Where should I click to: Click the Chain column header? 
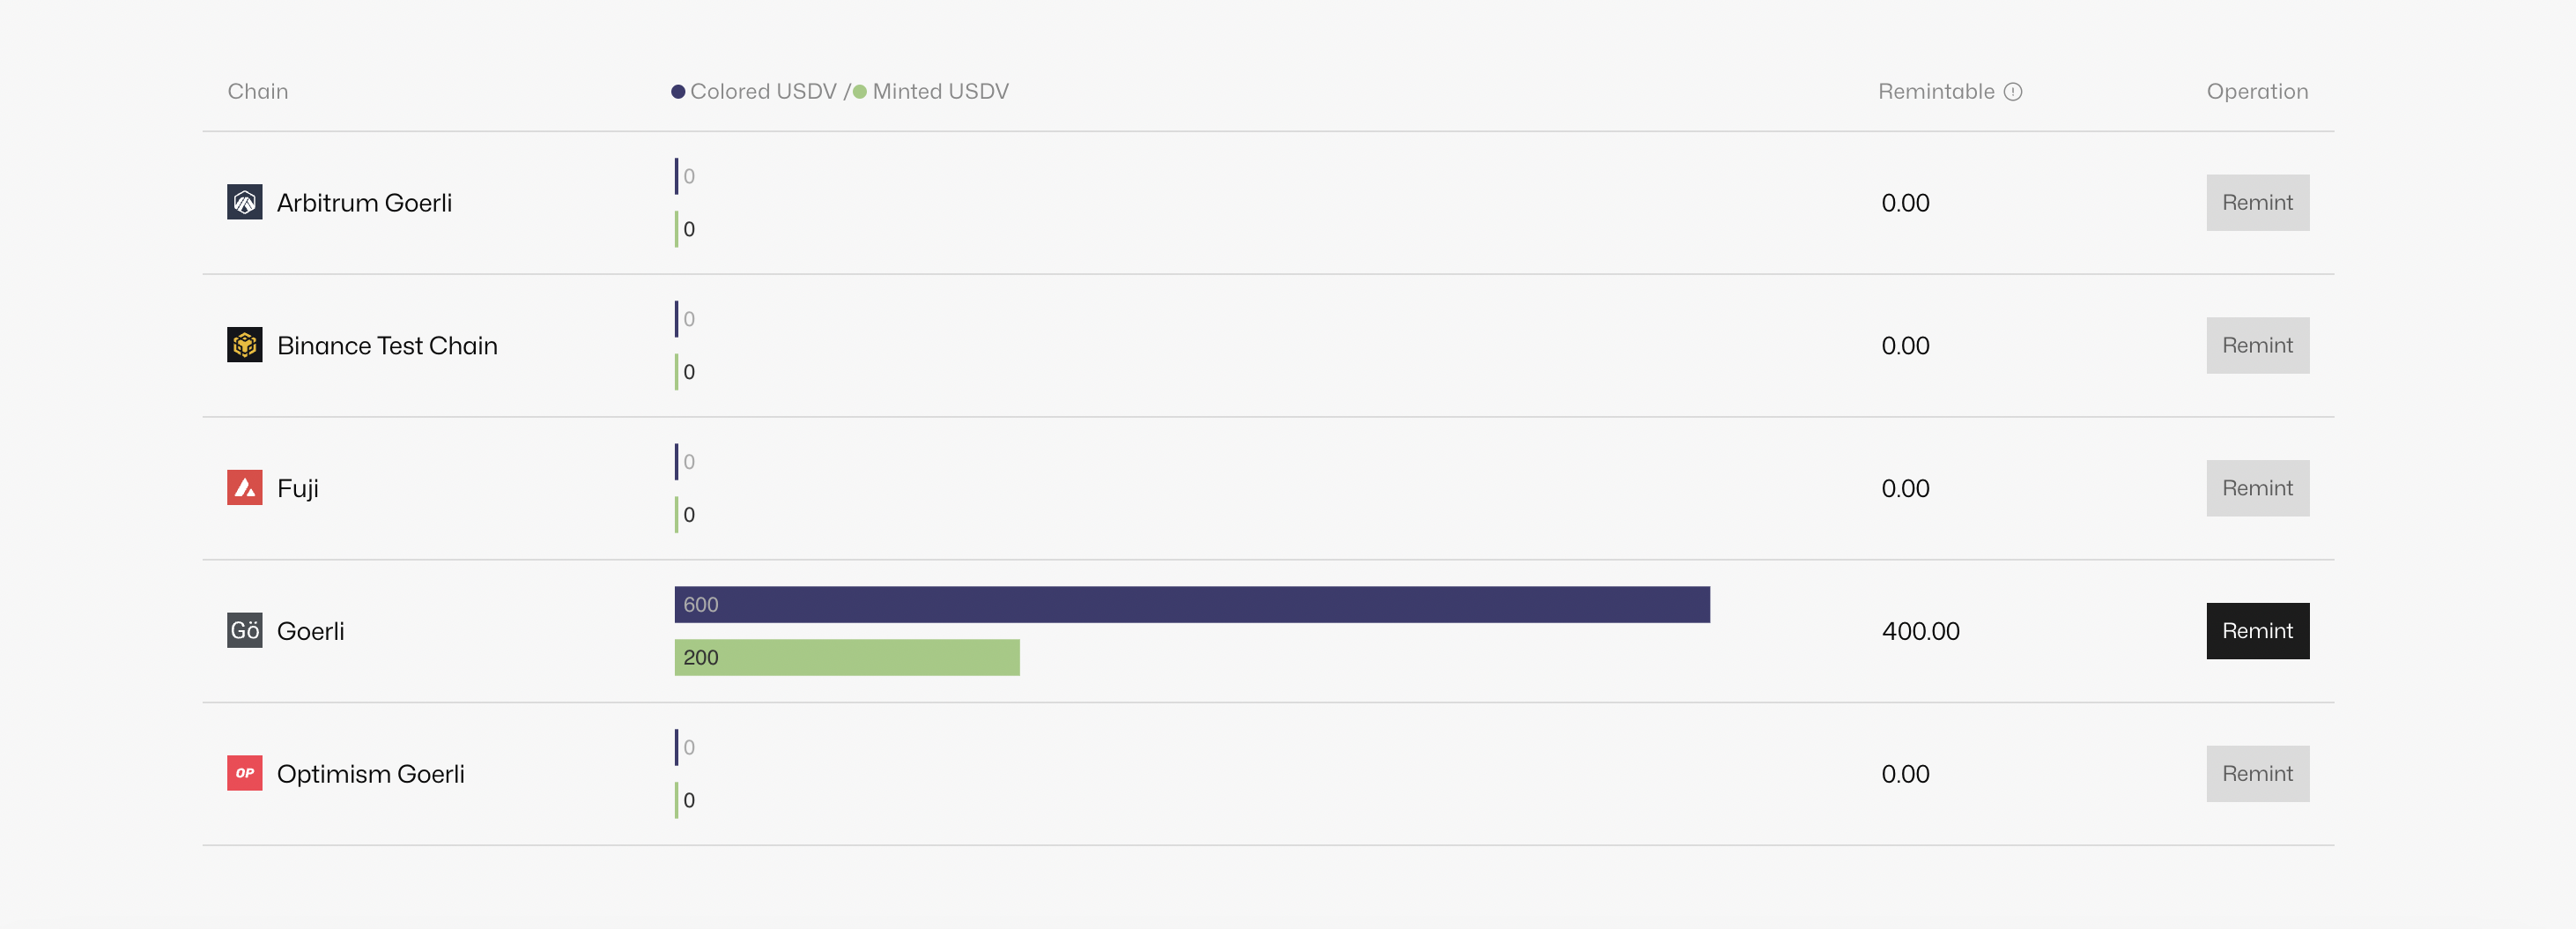(x=258, y=92)
